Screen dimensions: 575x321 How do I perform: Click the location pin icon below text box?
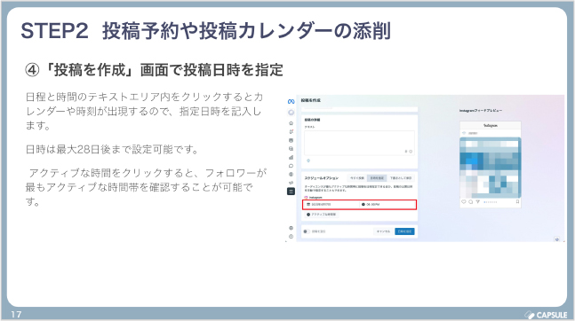click(x=308, y=160)
